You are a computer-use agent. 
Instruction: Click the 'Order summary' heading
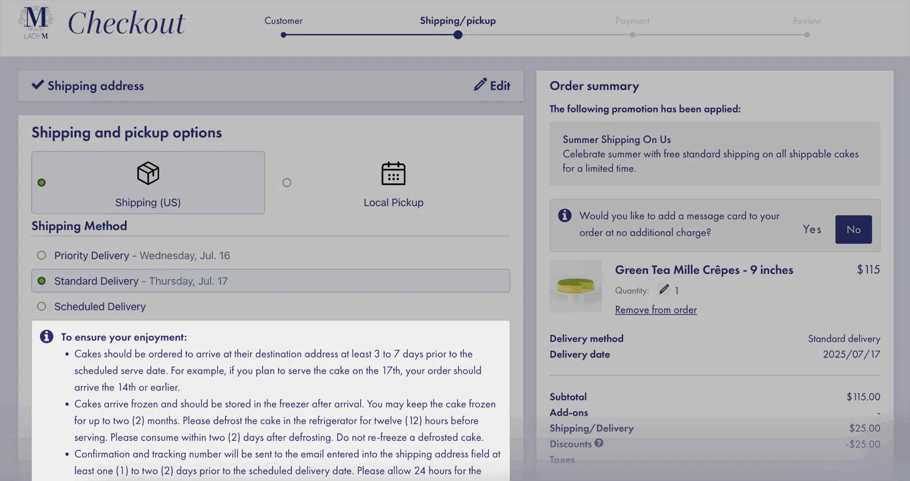point(594,86)
